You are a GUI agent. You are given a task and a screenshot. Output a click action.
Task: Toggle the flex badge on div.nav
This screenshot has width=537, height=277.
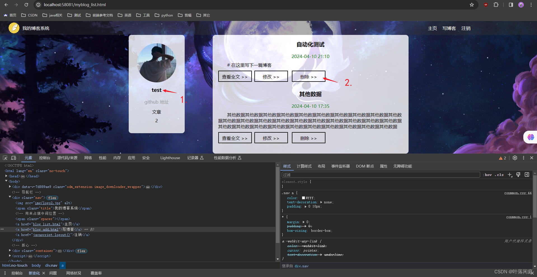coord(52,198)
